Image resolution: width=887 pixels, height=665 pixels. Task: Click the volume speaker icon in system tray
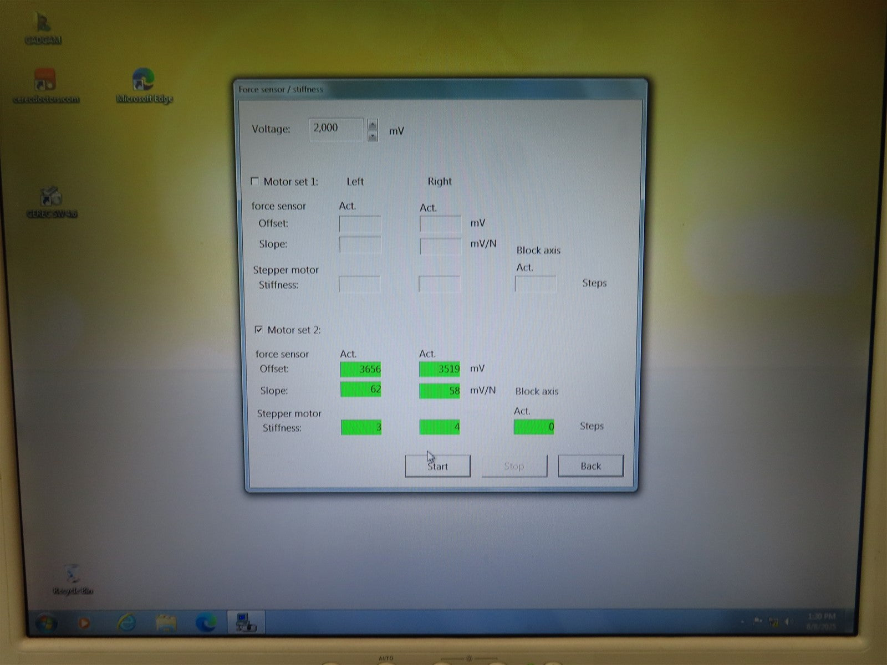[788, 622]
